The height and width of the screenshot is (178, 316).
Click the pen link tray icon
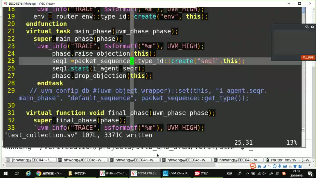271,173
